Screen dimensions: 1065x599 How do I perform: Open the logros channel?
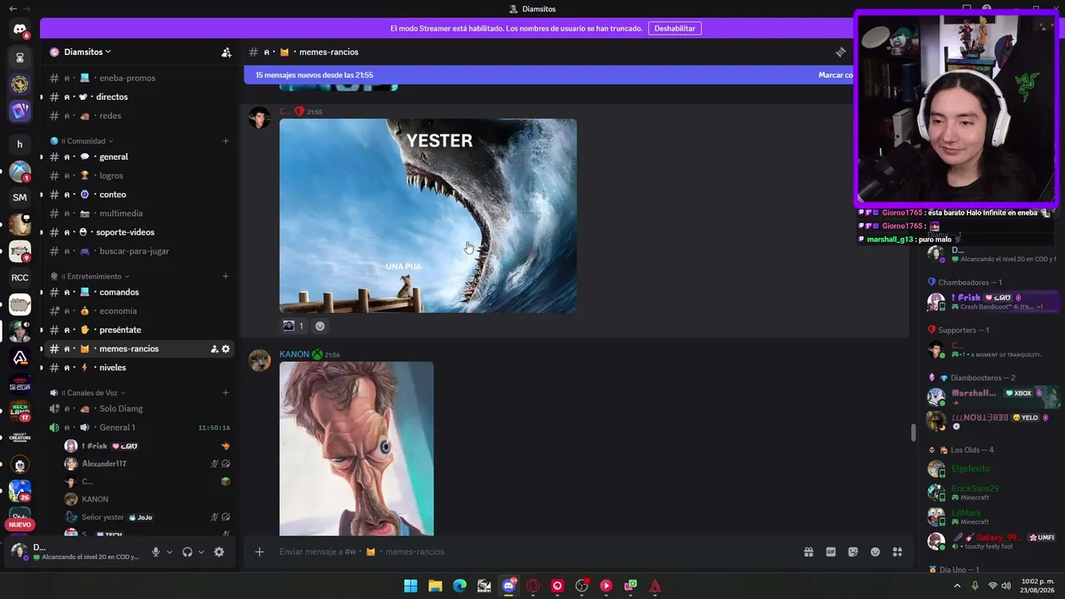[x=140, y=176]
